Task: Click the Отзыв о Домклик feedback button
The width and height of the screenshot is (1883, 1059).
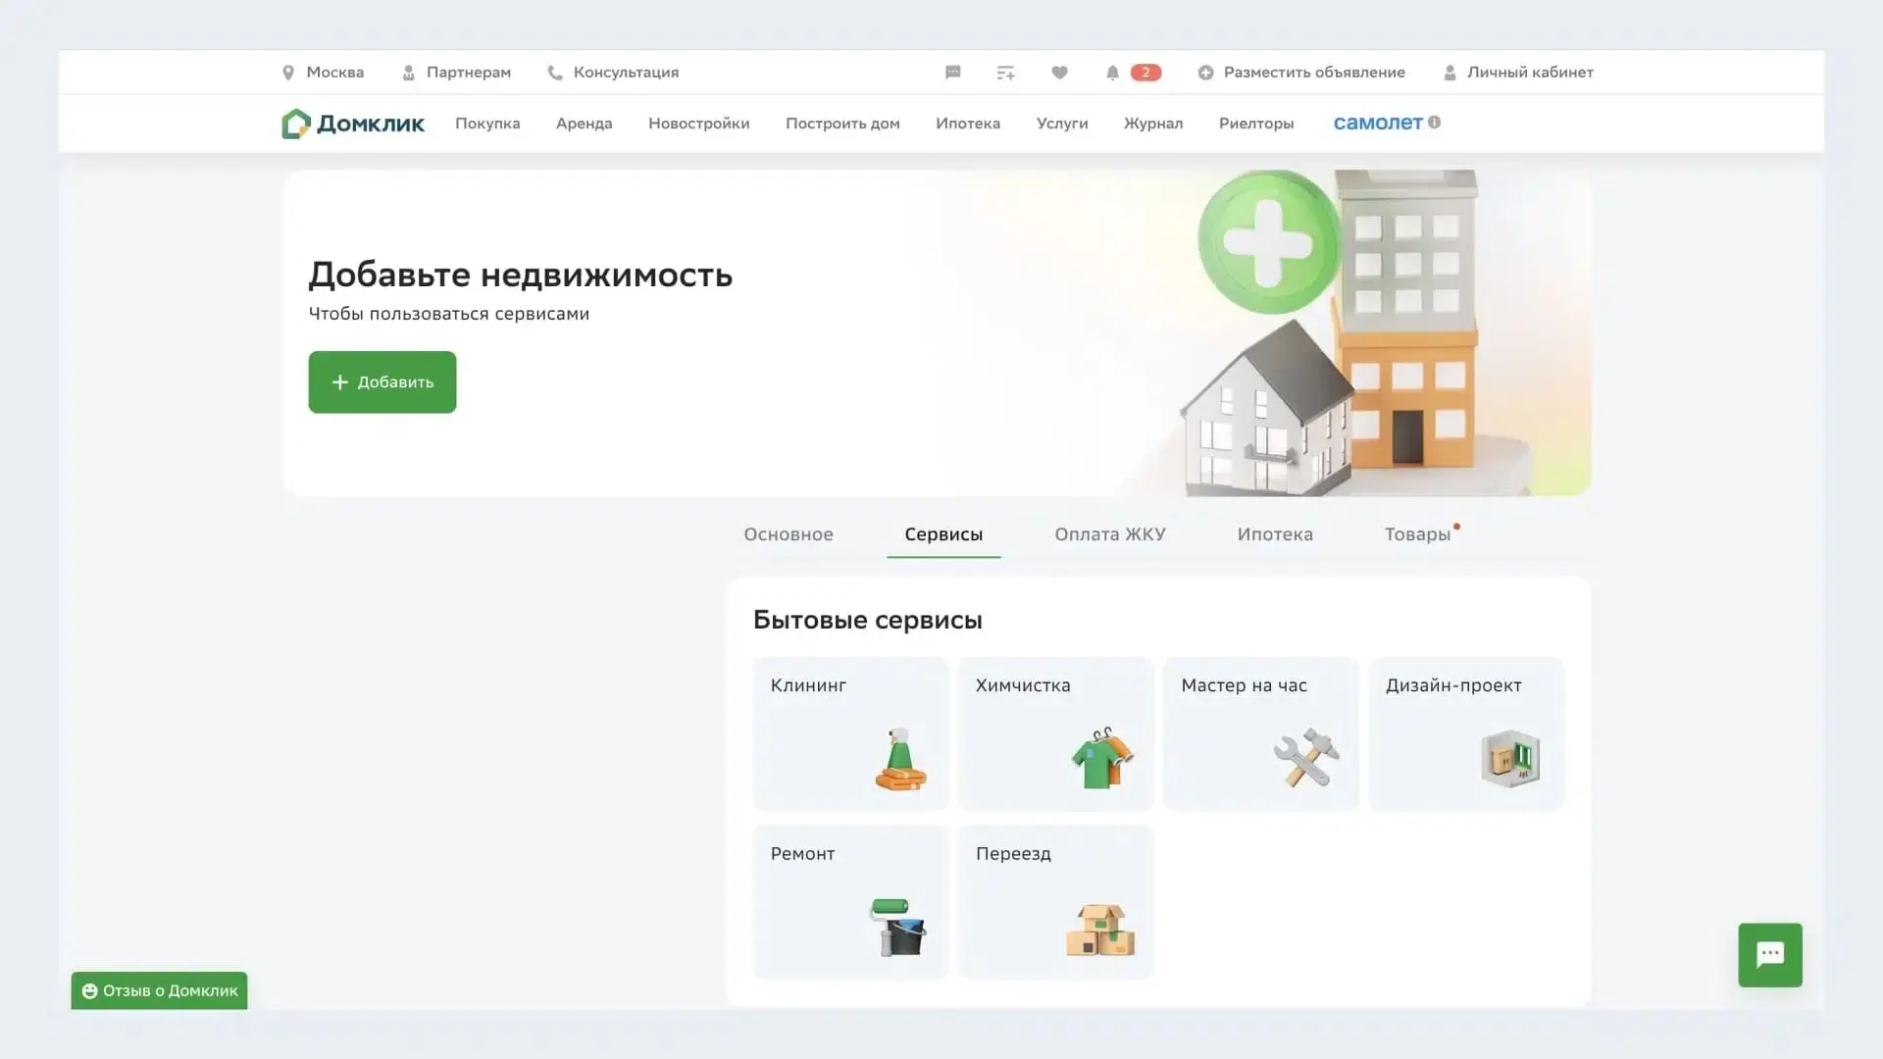Action: point(159,991)
